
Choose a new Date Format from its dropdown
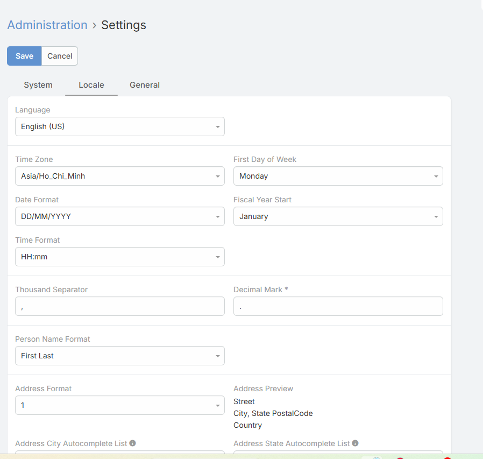[x=119, y=216]
